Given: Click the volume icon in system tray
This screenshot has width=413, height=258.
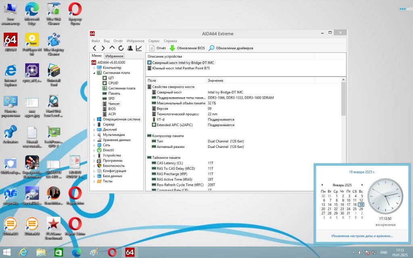Looking at the screenshot, I should click(x=360, y=253).
